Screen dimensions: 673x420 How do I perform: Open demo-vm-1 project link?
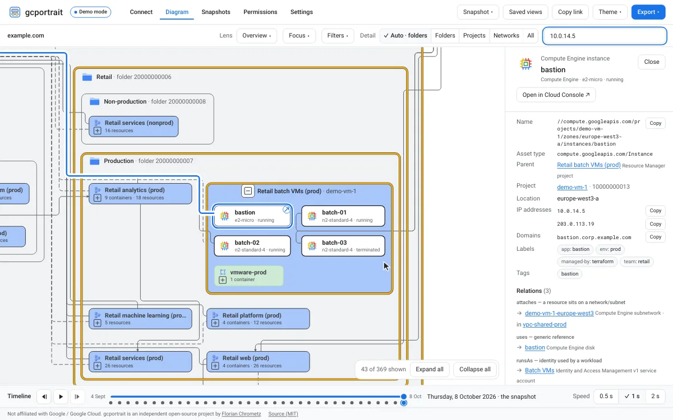(x=572, y=187)
